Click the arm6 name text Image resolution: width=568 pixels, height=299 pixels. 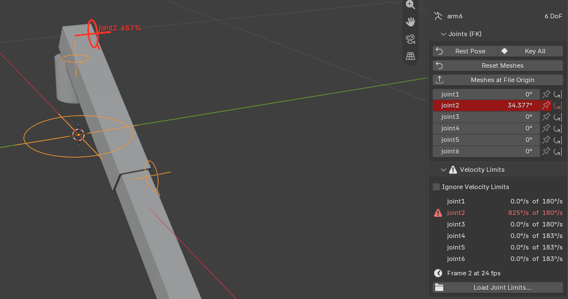(x=455, y=16)
